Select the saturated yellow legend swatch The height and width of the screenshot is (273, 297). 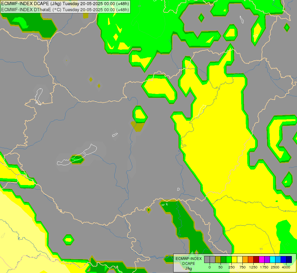point(234,260)
